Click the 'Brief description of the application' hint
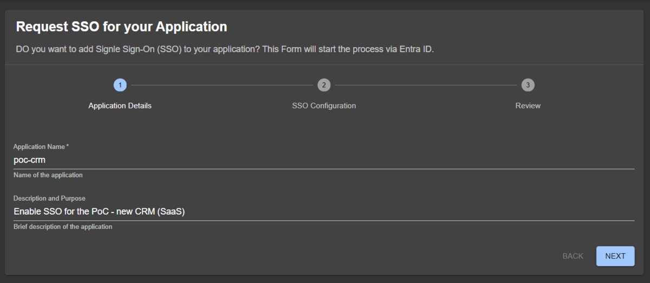650x283 pixels. click(63, 227)
